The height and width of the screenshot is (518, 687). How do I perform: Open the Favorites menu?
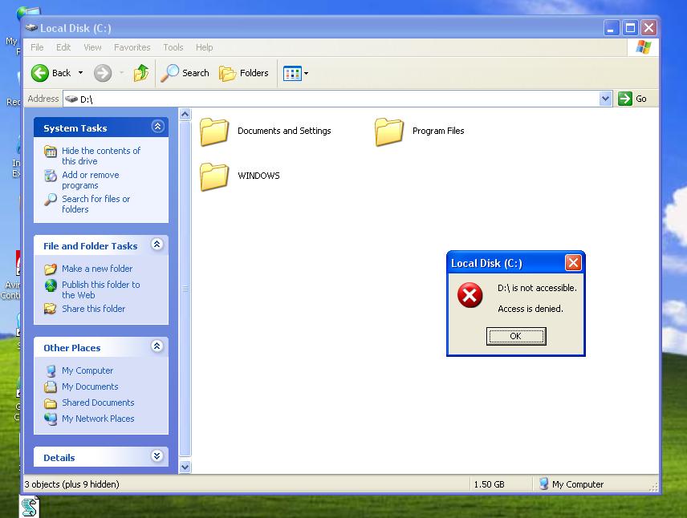[x=132, y=47]
